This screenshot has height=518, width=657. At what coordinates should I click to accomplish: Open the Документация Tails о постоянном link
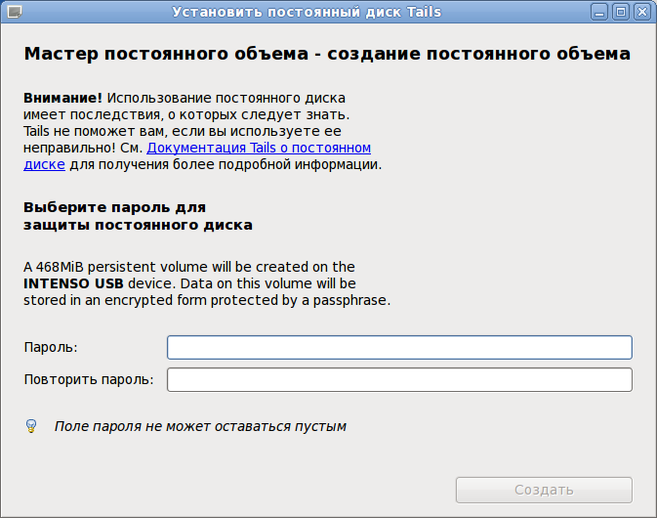point(259,148)
